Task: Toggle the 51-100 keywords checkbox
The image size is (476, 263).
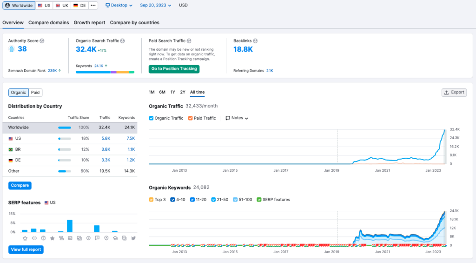Action: pos(235,200)
